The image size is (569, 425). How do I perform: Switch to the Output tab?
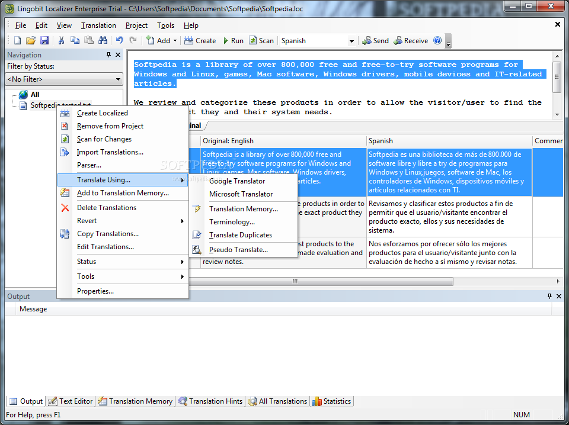pyautogui.click(x=25, y=401)
